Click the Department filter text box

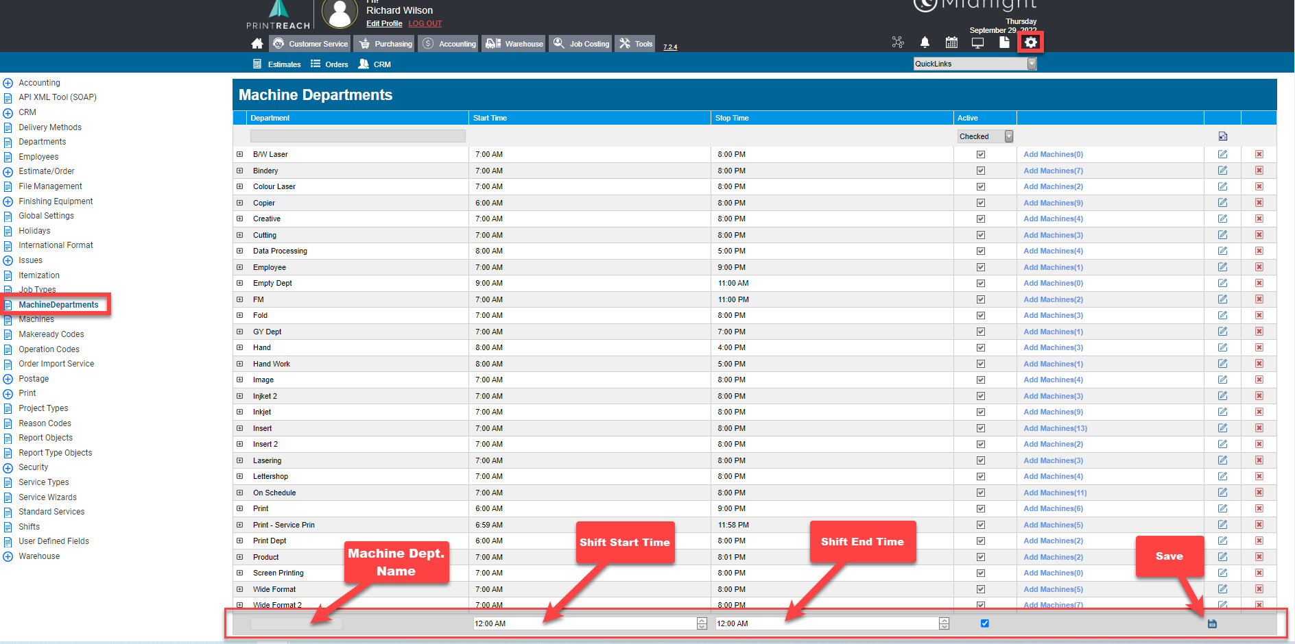357,136
